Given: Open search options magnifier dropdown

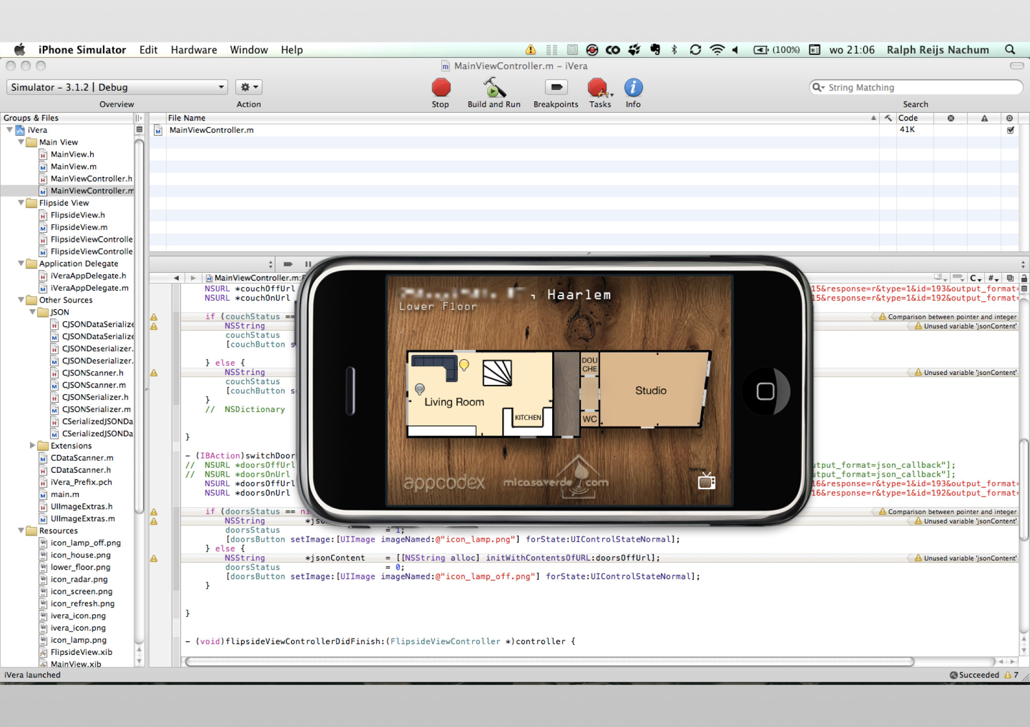Looking at the screenshot, I should 818,87.
